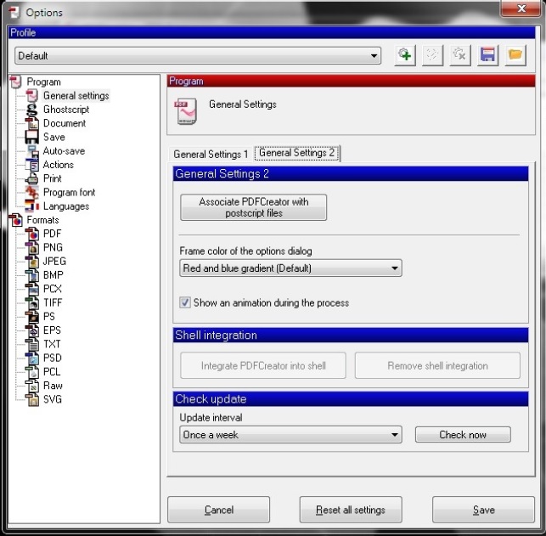
Task: Open the Update interval dropdown
Action: pyautogui.click(x=290, y=435)
